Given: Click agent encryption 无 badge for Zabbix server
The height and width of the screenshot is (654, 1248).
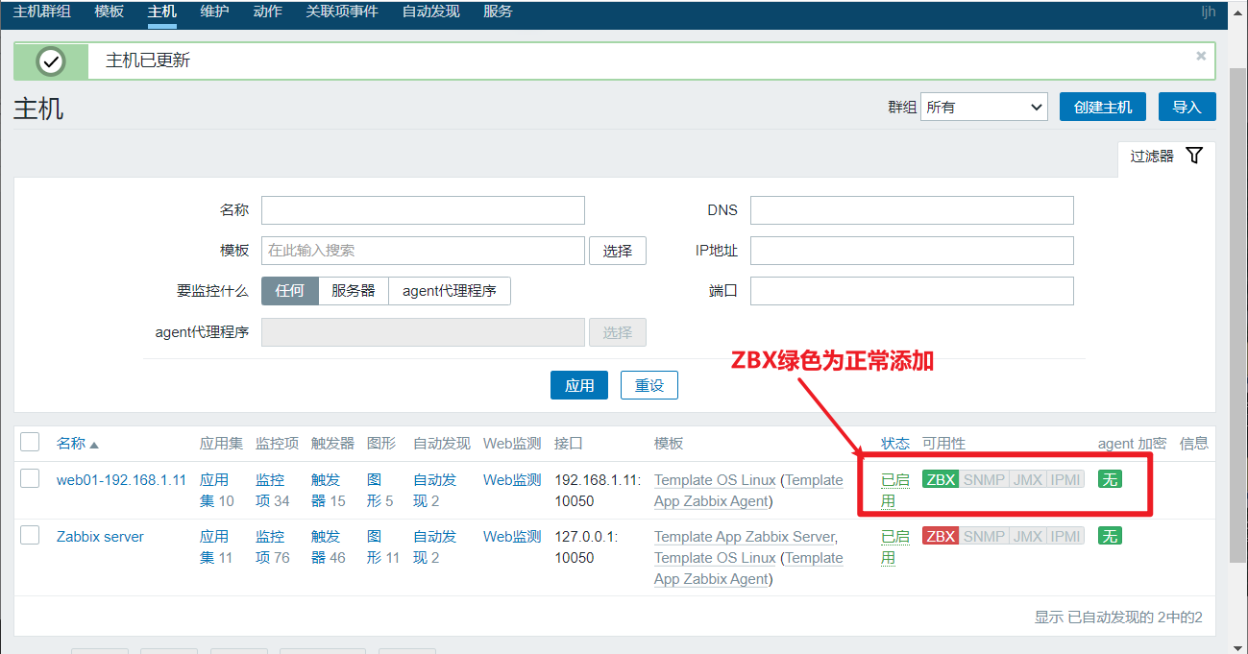Looking at the screenshot, I should click(x=1110, y=536).
